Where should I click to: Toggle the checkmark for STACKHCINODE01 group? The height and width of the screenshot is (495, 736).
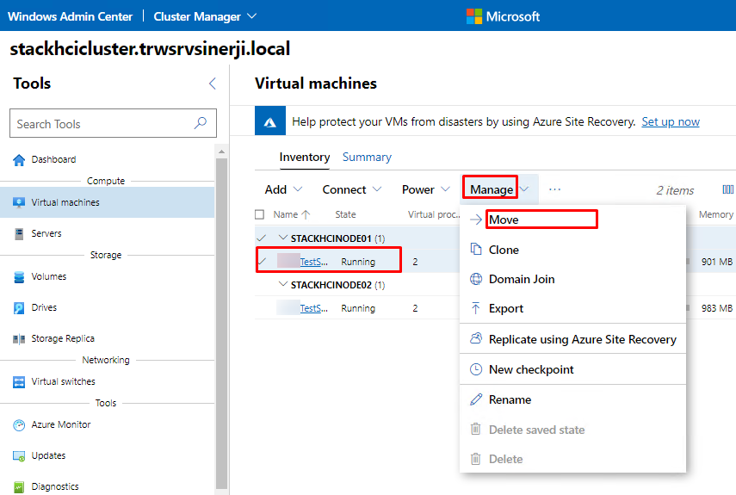(x=262, y=238)
